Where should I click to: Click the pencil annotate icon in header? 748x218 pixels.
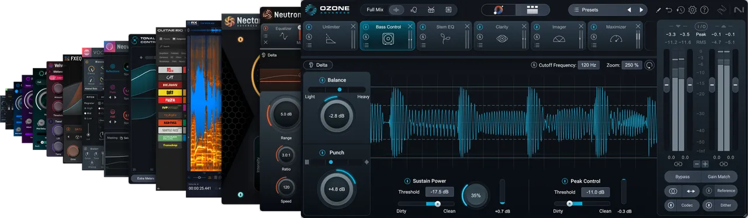coord(659,10)
